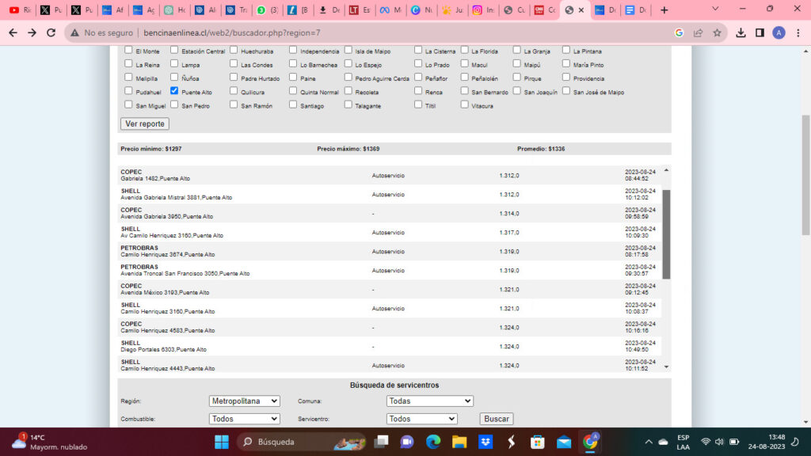Screen dimensions: 811x456
Task: Switch to the WhatsApp tab
Action: 267,9
